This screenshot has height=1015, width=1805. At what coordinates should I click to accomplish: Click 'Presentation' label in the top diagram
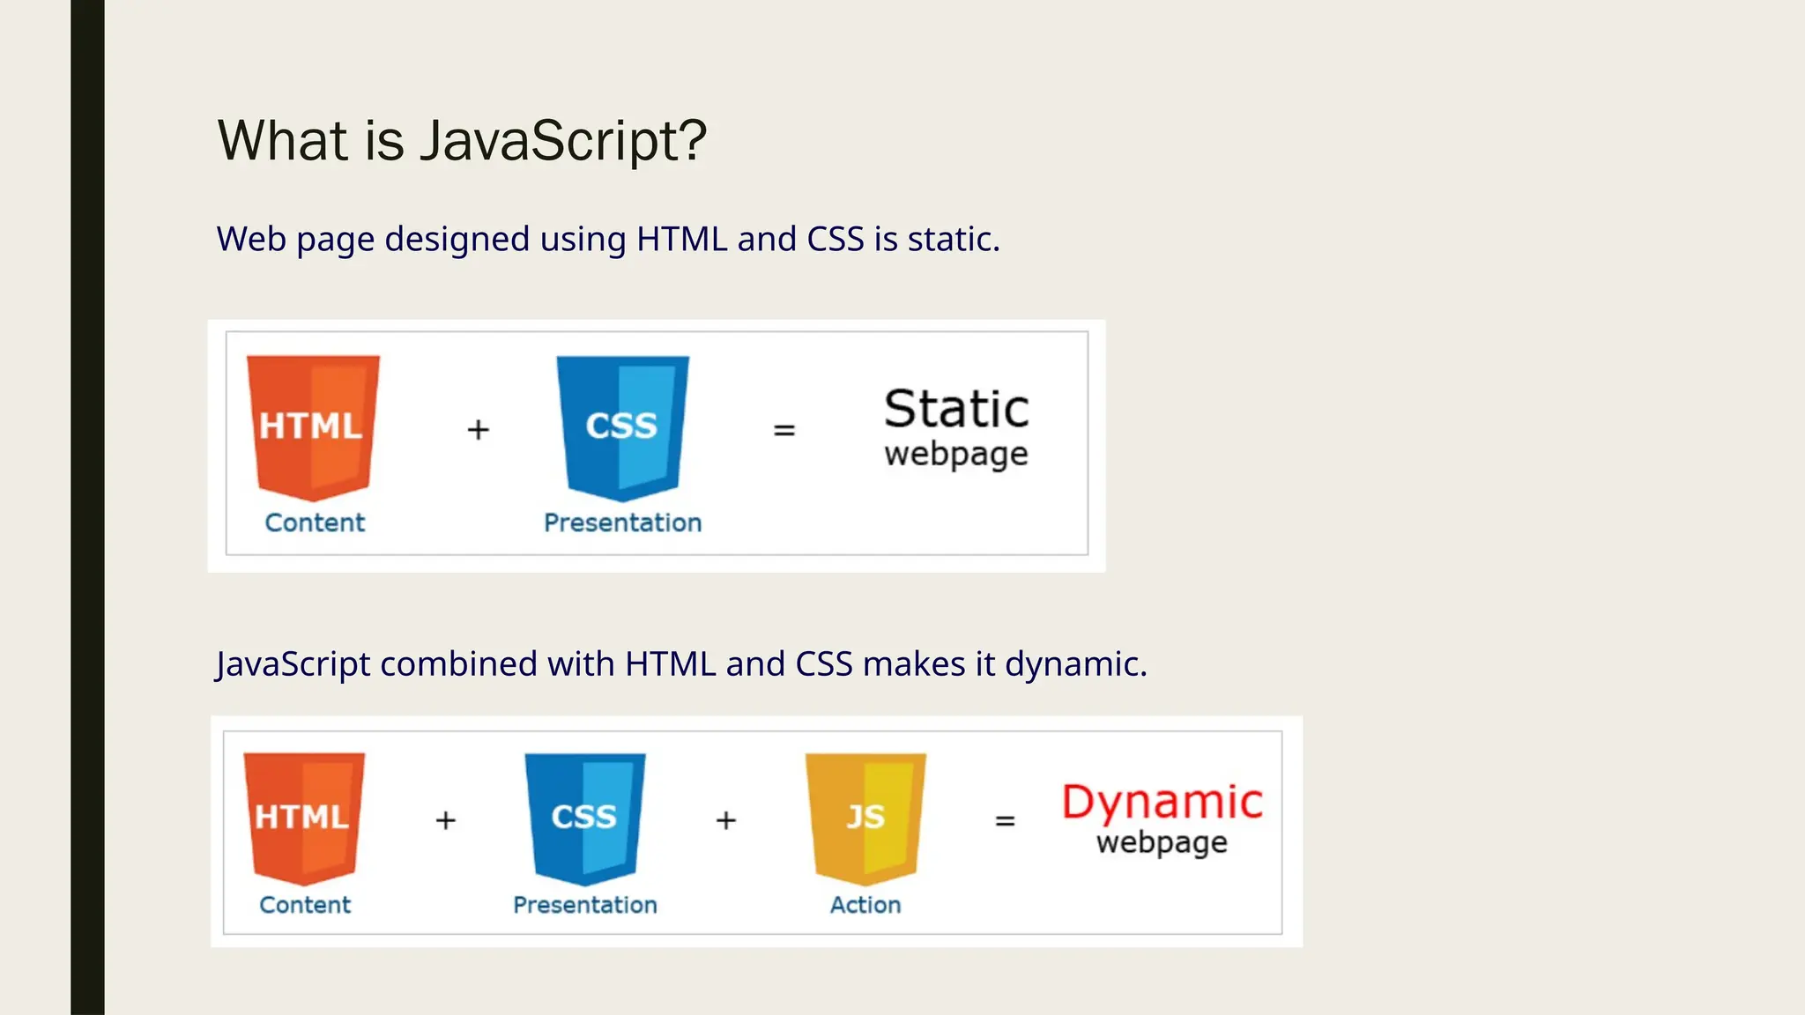pyautogui.click(x=622, y=522)
